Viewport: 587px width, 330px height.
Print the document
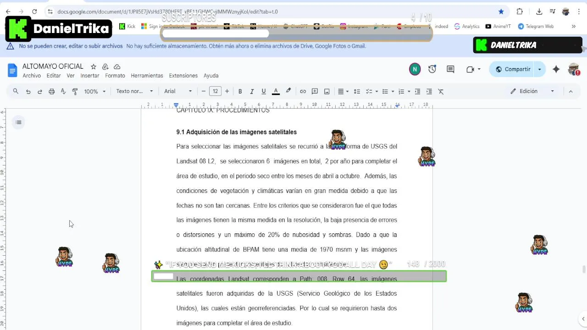pyautogui.click(x=52, y=91)
